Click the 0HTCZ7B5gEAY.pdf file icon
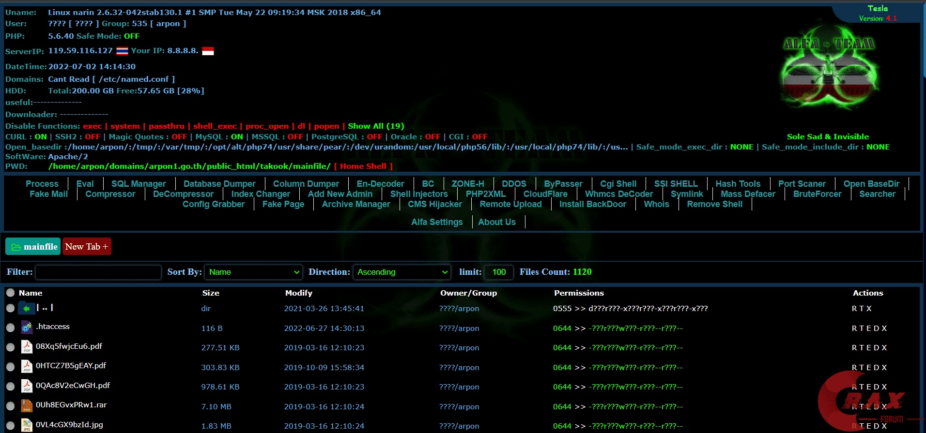The width and height of the screenshot is (926, 433). click(x=27, y=367)
